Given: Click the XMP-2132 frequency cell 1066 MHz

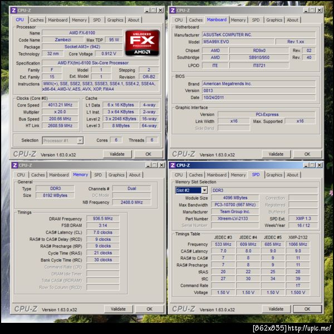Looking at the screenshot, I should [298, 244].
